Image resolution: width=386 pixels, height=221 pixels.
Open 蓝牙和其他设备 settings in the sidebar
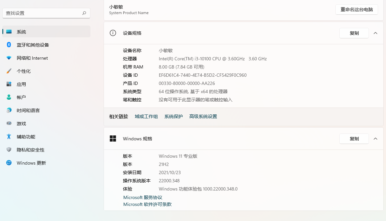tap(33, 45)
